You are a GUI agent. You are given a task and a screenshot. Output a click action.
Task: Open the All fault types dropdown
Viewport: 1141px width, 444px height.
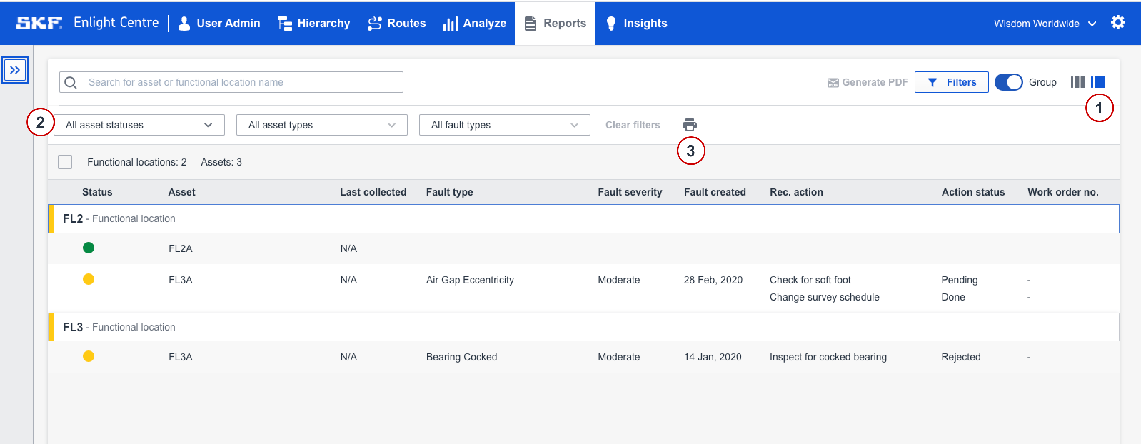[504, 125]
